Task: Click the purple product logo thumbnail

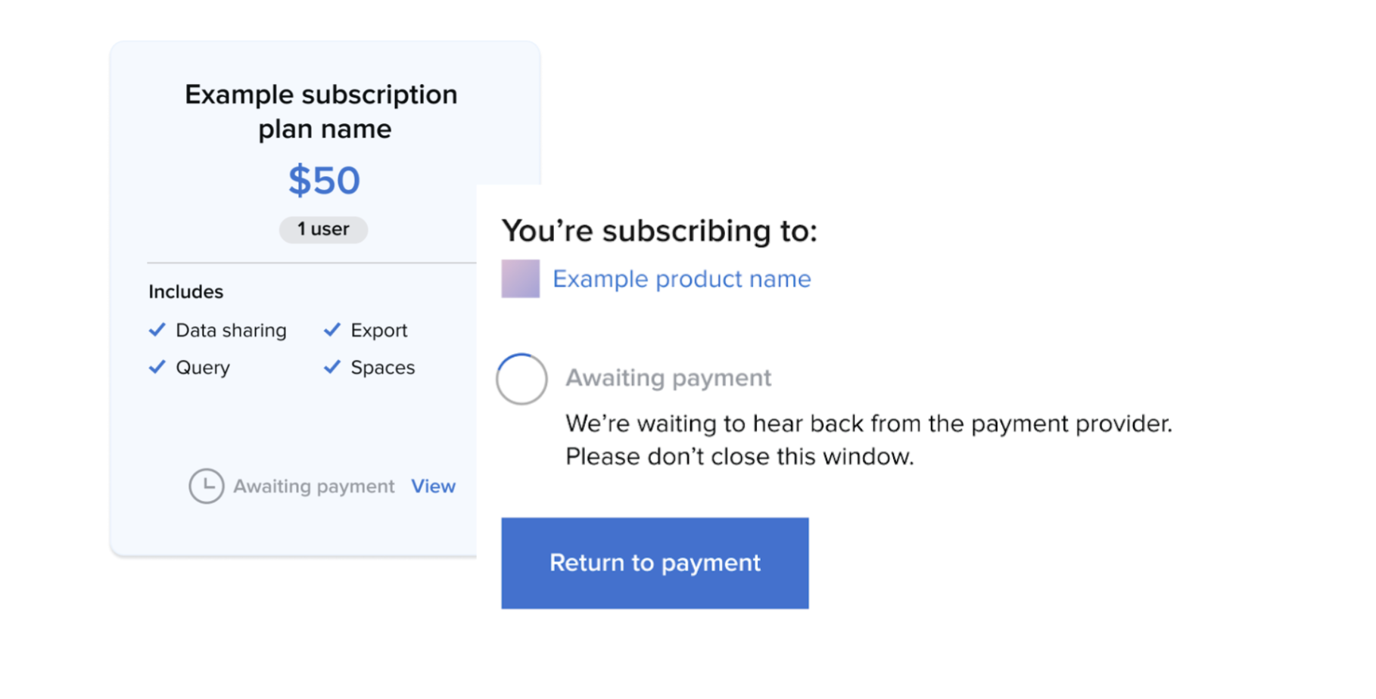Action: [x=521, y=279]
